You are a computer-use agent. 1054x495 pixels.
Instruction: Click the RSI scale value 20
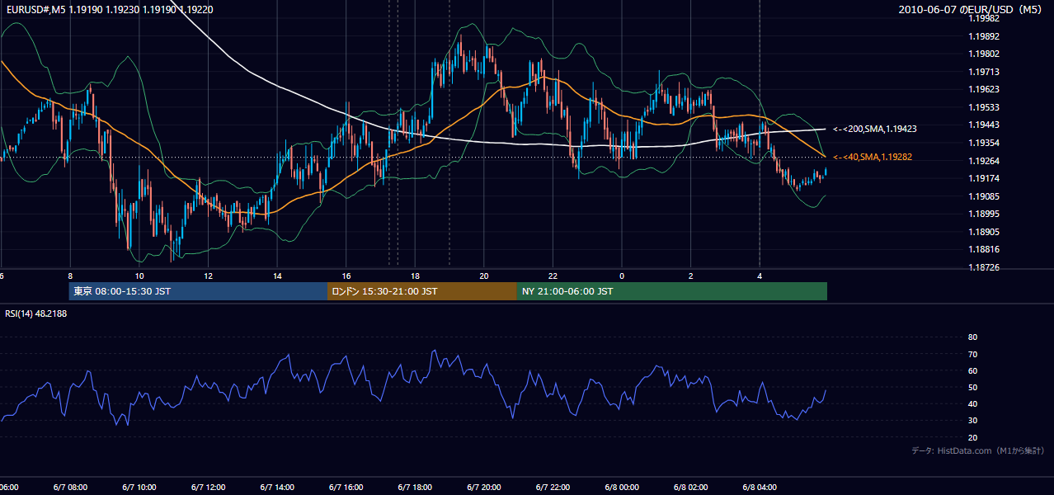click(x=972, y=437)
